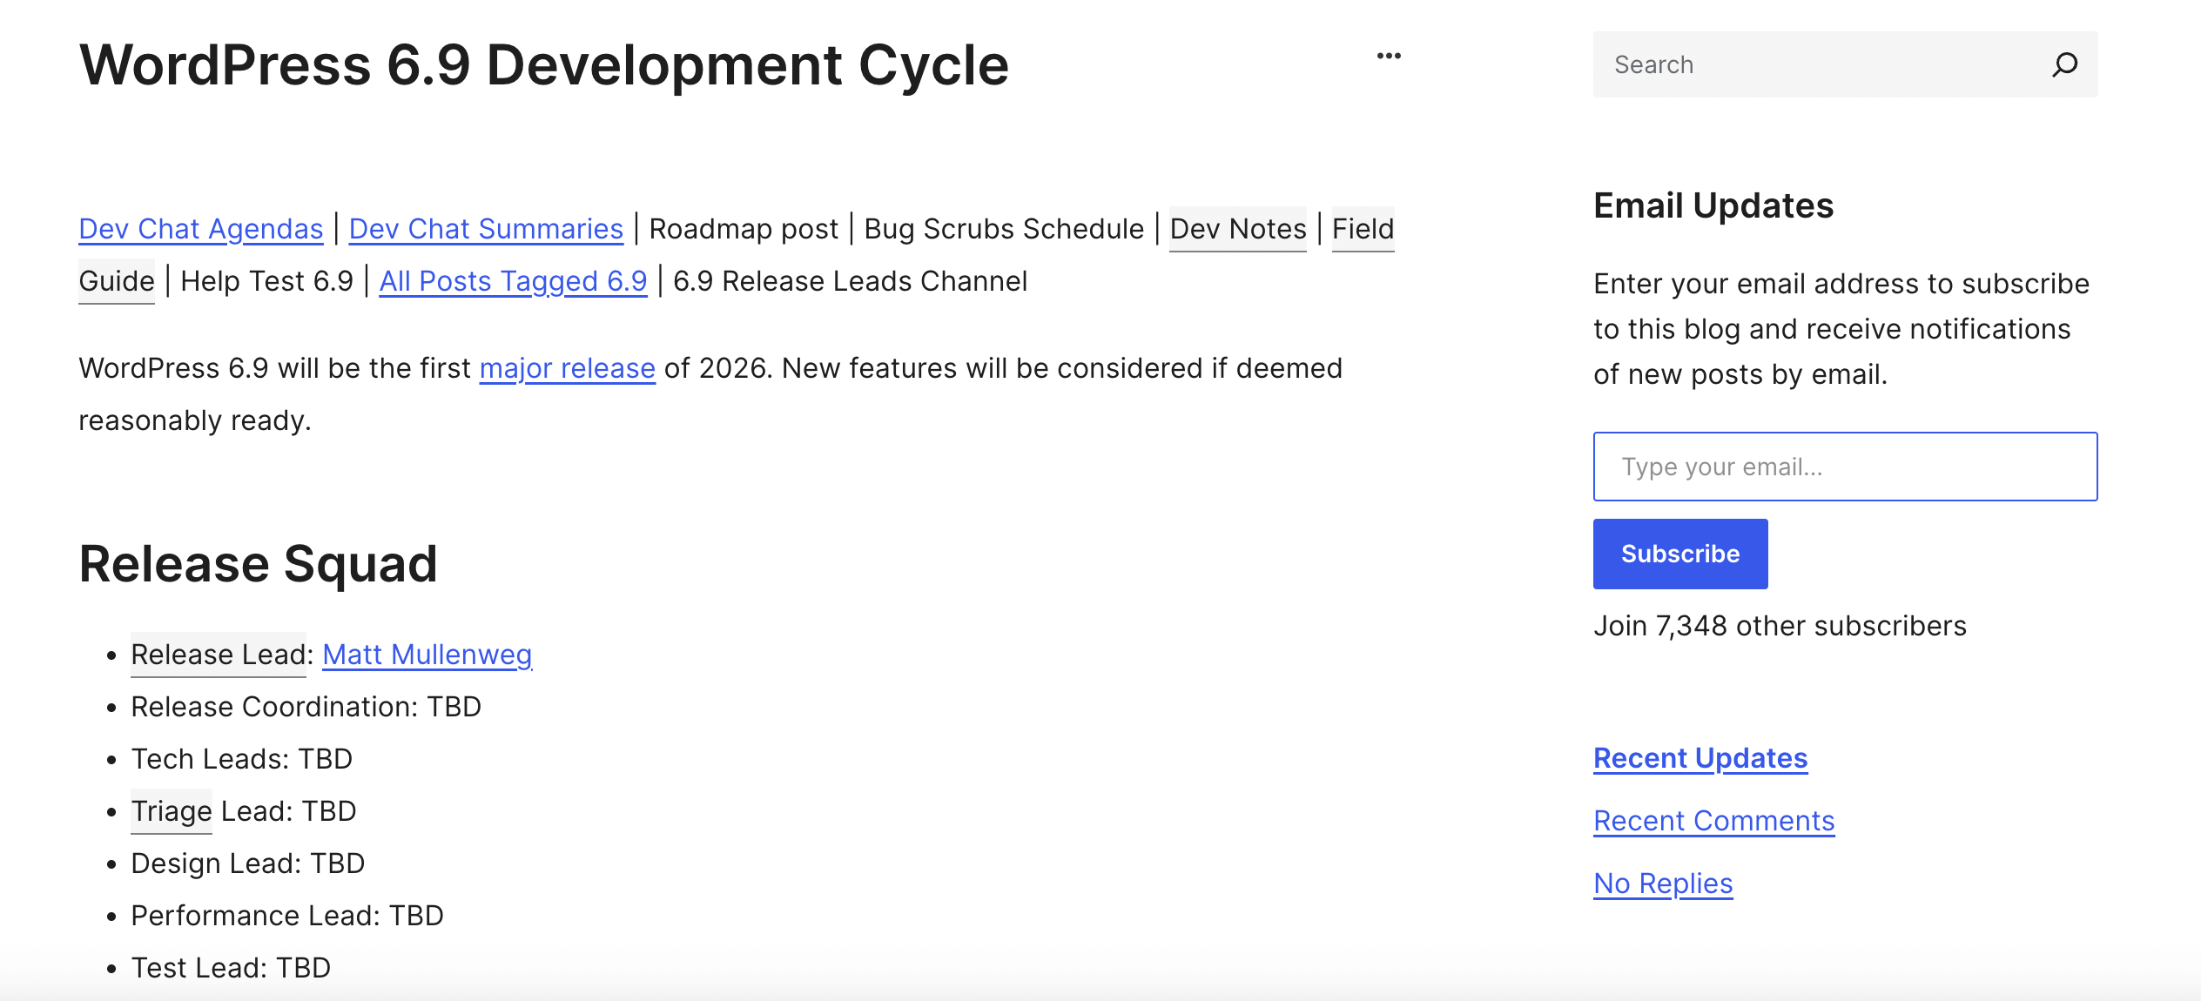The width and height of the screenshot is (2201, 1001).
Task: Click the WordPress 6.9 Development Cycle title
Action: [544, 65]
